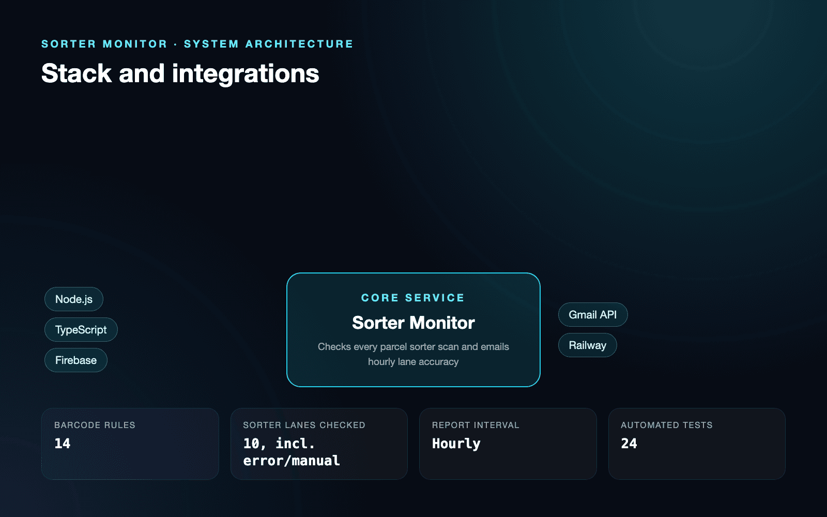Screen dimensions: 827x517
Task: Open the Gmail API pill
Action: [593, 315]
